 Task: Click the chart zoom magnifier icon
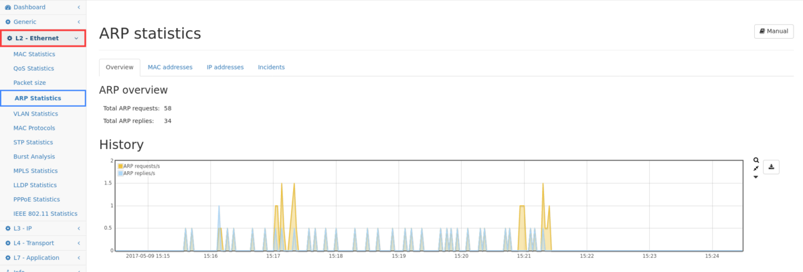pos(755,160)
